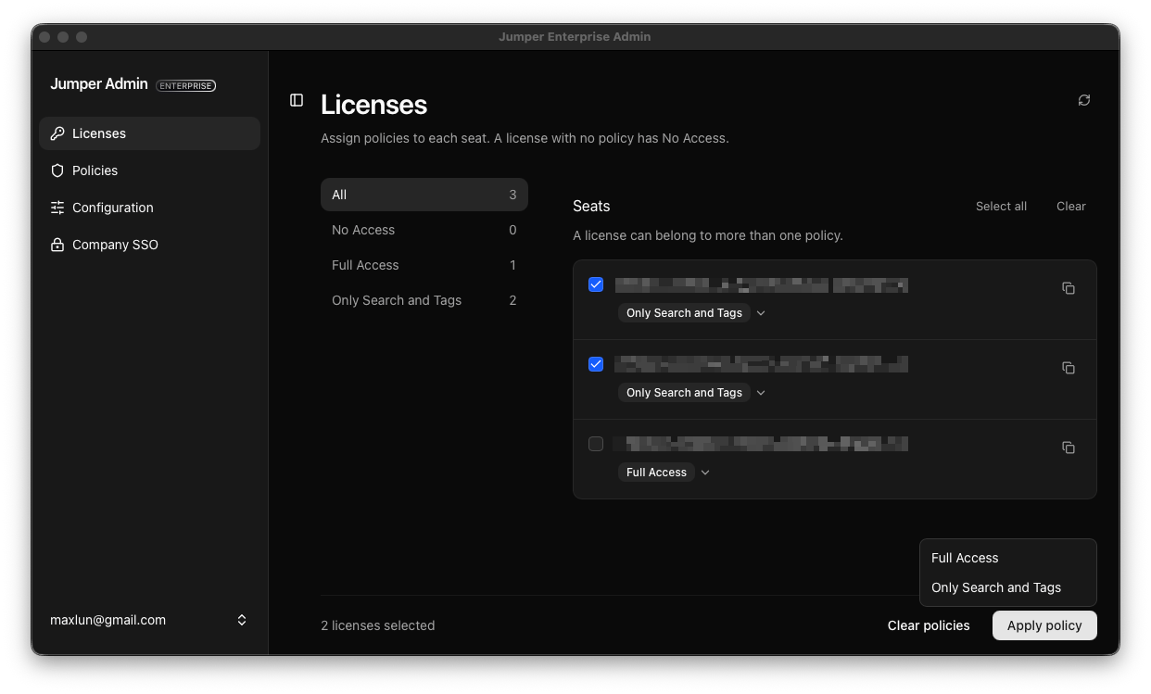Click the sliders icon beside Configuration
Screen dimensions: 1151x694
click(x=57, y=208)
